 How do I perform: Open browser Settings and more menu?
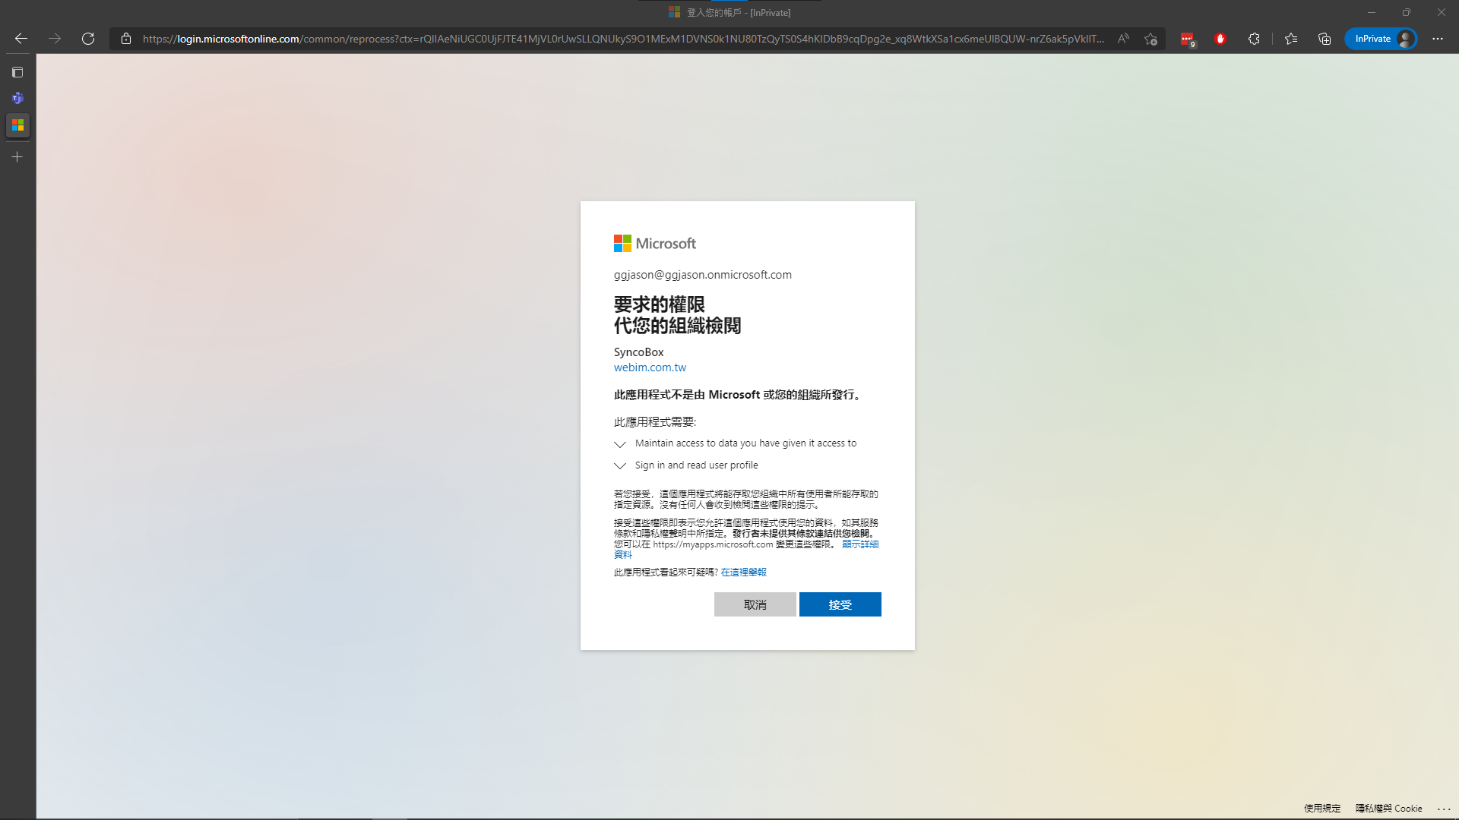point(1437,39)
